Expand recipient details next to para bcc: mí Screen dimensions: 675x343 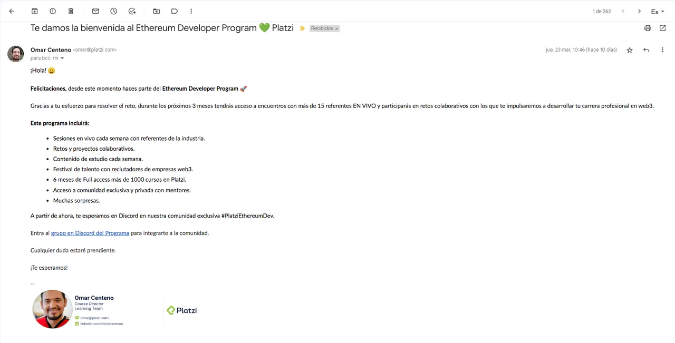(x=62, y=58)
